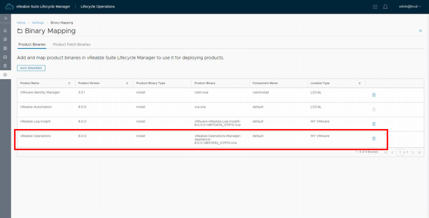Open the apps grid switcher icon
429x218 pixels.
tap(375, 7)
